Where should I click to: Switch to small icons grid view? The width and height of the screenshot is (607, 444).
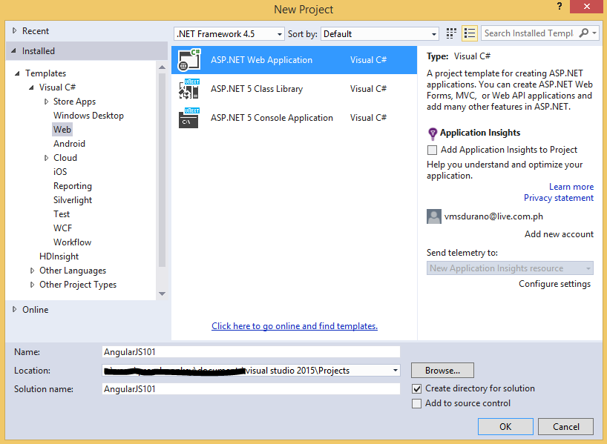pyautogui.click(x=451, y=33)
